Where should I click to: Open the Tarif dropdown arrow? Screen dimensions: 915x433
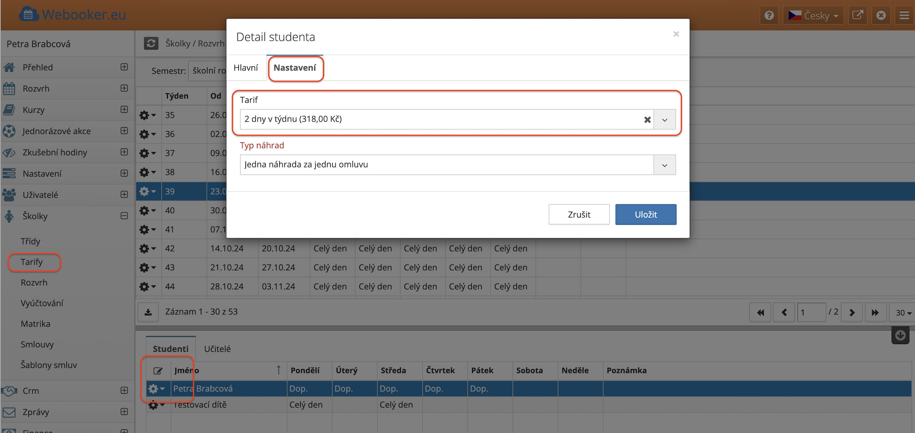pyautogui.click(x=665, y=120)
